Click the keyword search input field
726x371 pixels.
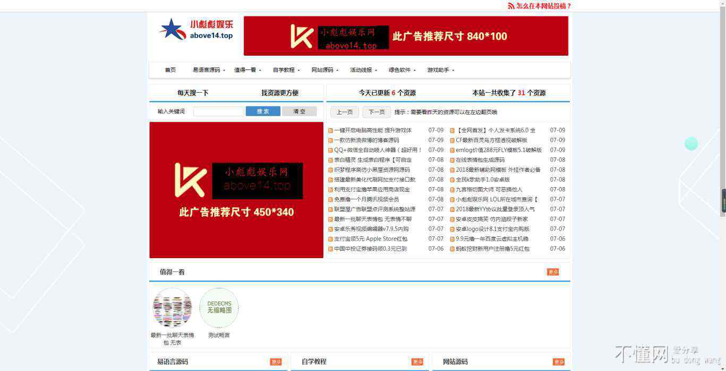tap(218, 111)
